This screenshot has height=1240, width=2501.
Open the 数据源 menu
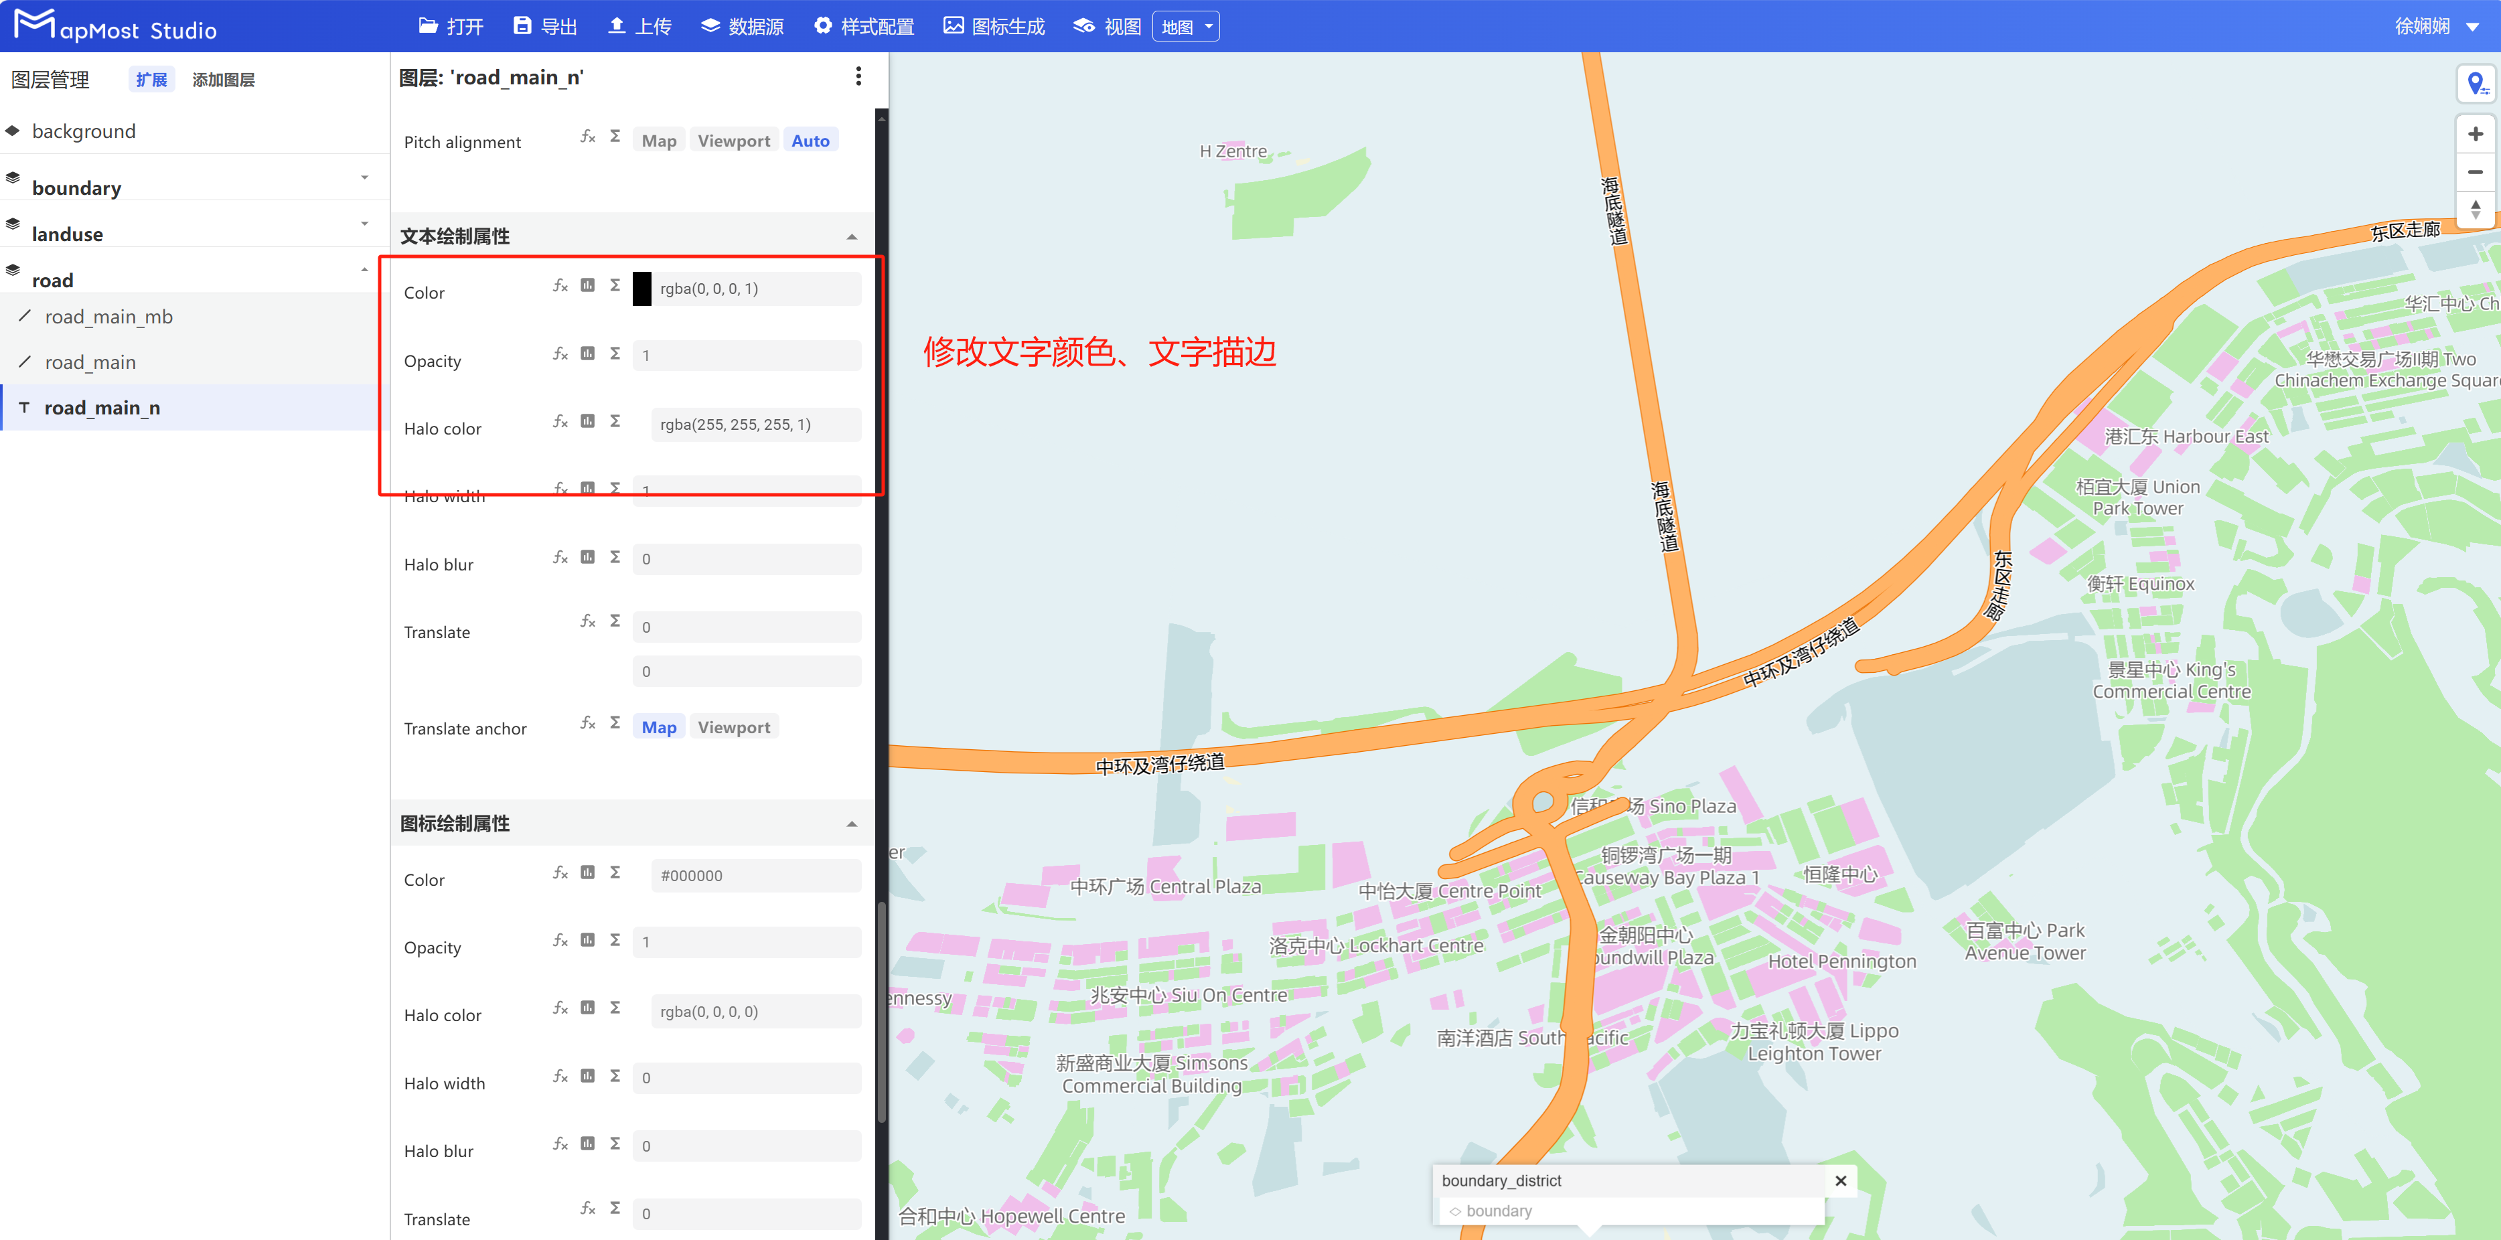click(x=742, y=26)
